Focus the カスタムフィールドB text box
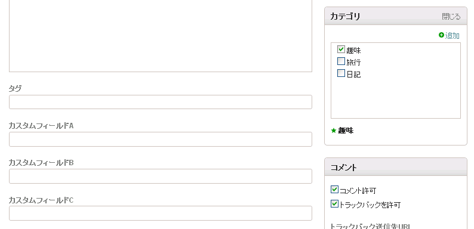Image resolution: width=474 pixels, height=229 pixels. pos(161,177)
